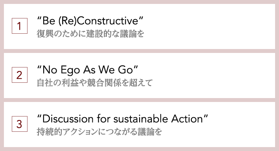Click the word "sustainable" in third heading
The height and width of the screenshot is (151, 279).
pyautogui.click(x=141, y=119)
